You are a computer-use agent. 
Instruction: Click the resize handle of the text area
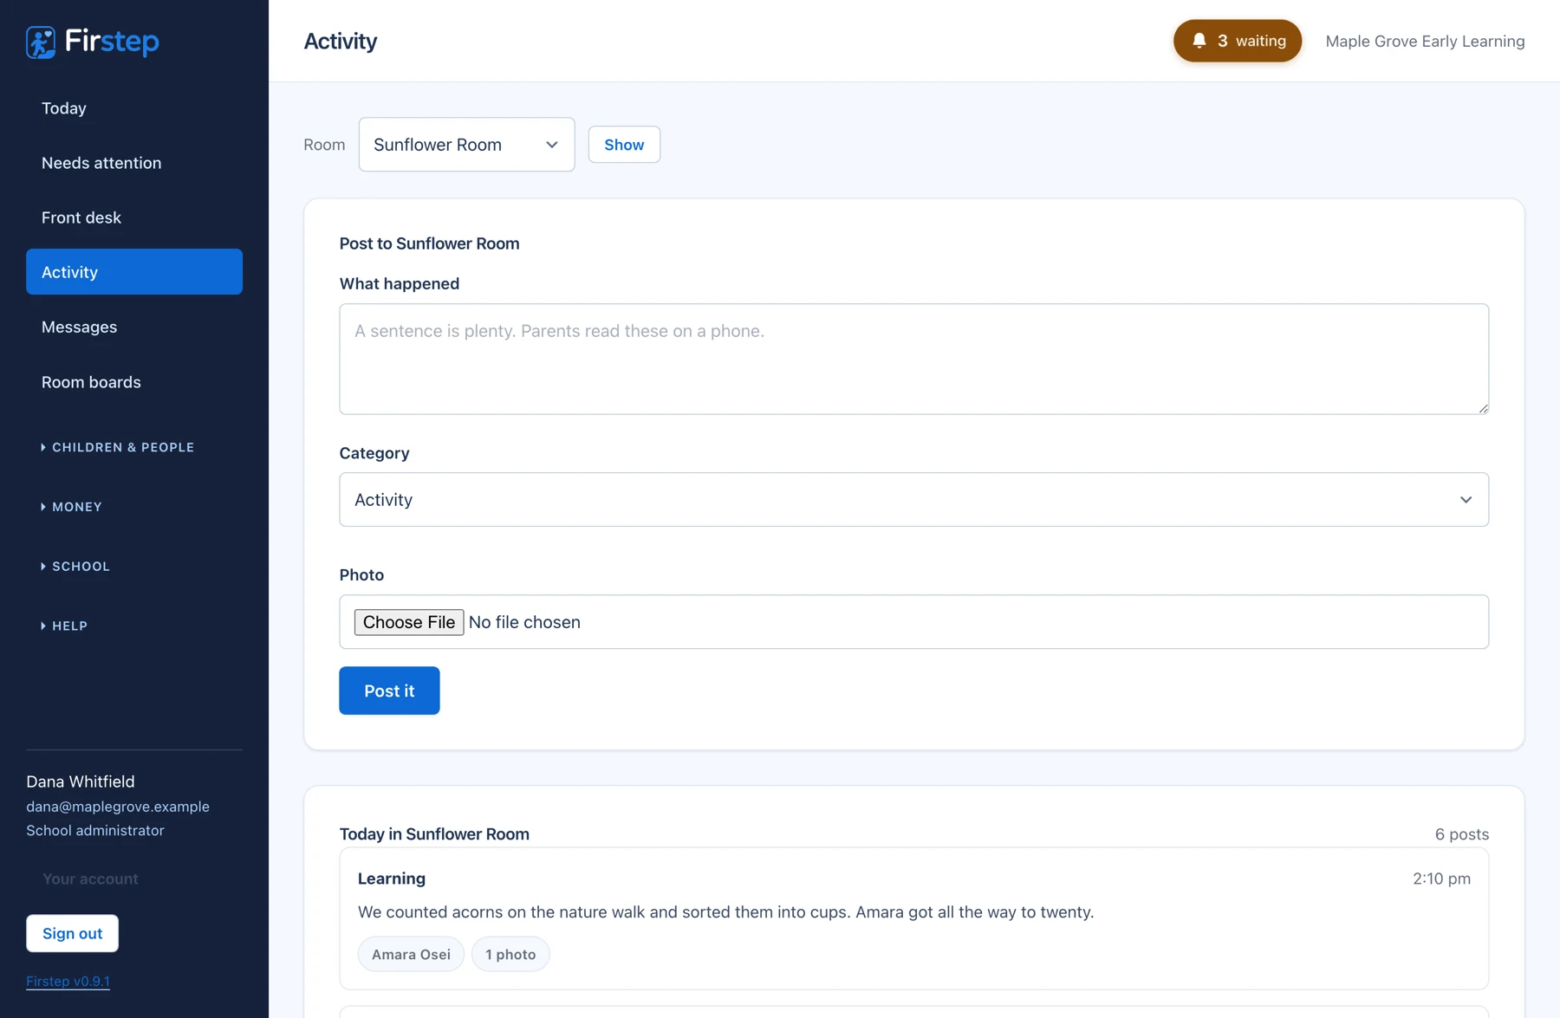[x=1483, y=408]
